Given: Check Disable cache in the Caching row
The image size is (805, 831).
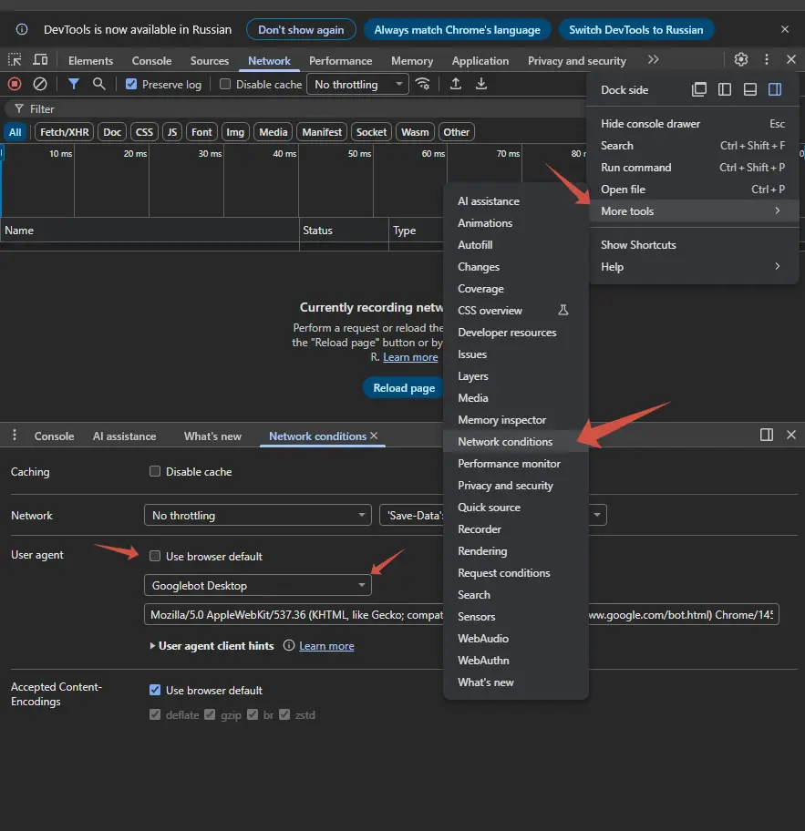Looking at the screenshot, I should [x=155, y=472].
